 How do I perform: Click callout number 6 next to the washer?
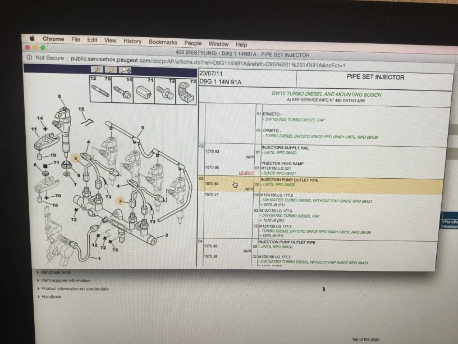[35, 165]
